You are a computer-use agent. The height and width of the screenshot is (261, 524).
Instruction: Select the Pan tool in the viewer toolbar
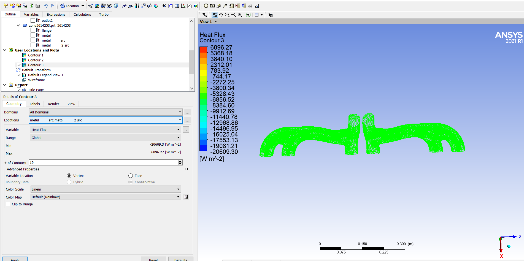[221, 15]
